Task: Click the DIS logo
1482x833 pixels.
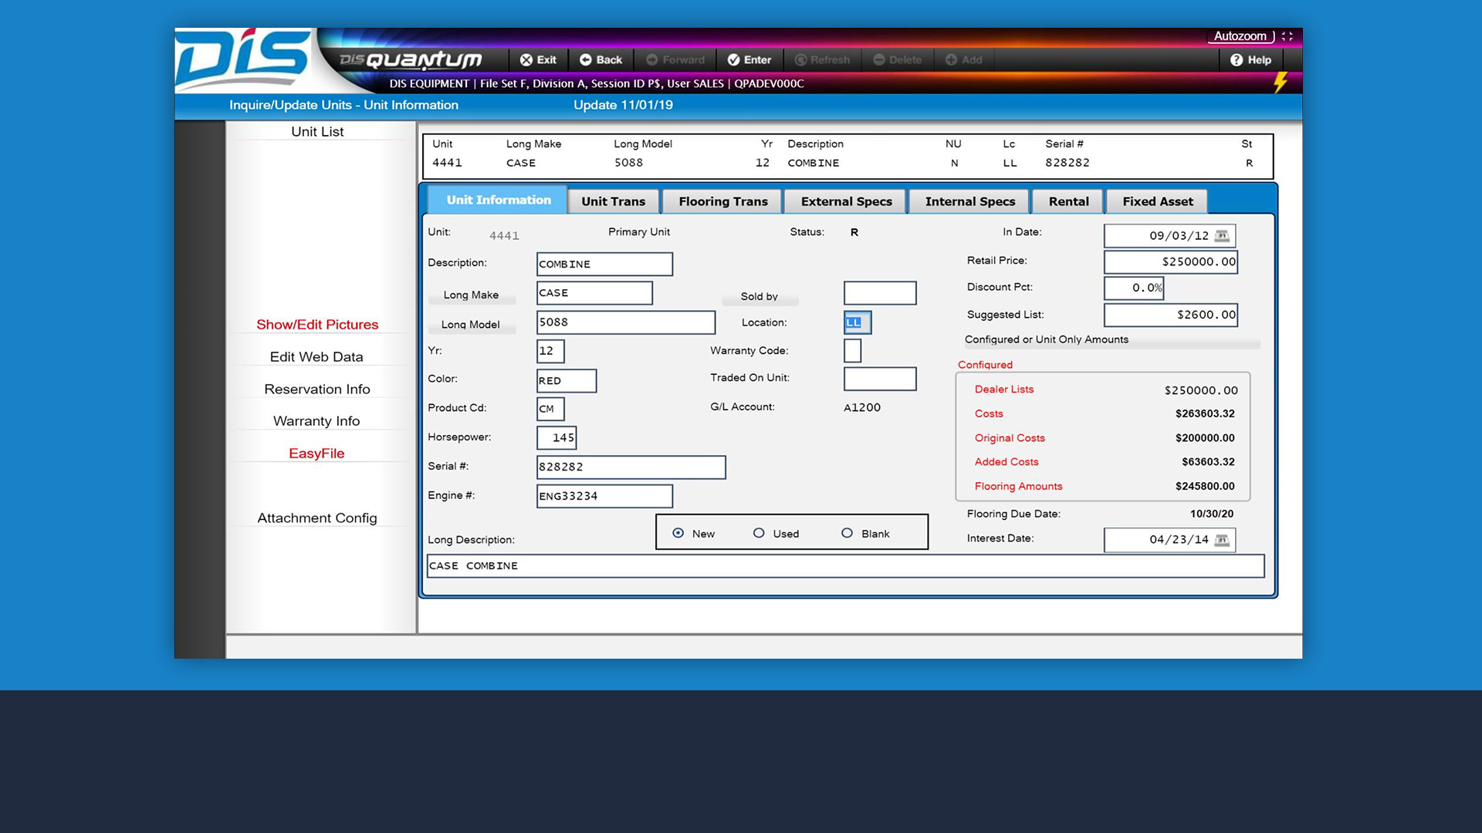Action: (243, 60)
